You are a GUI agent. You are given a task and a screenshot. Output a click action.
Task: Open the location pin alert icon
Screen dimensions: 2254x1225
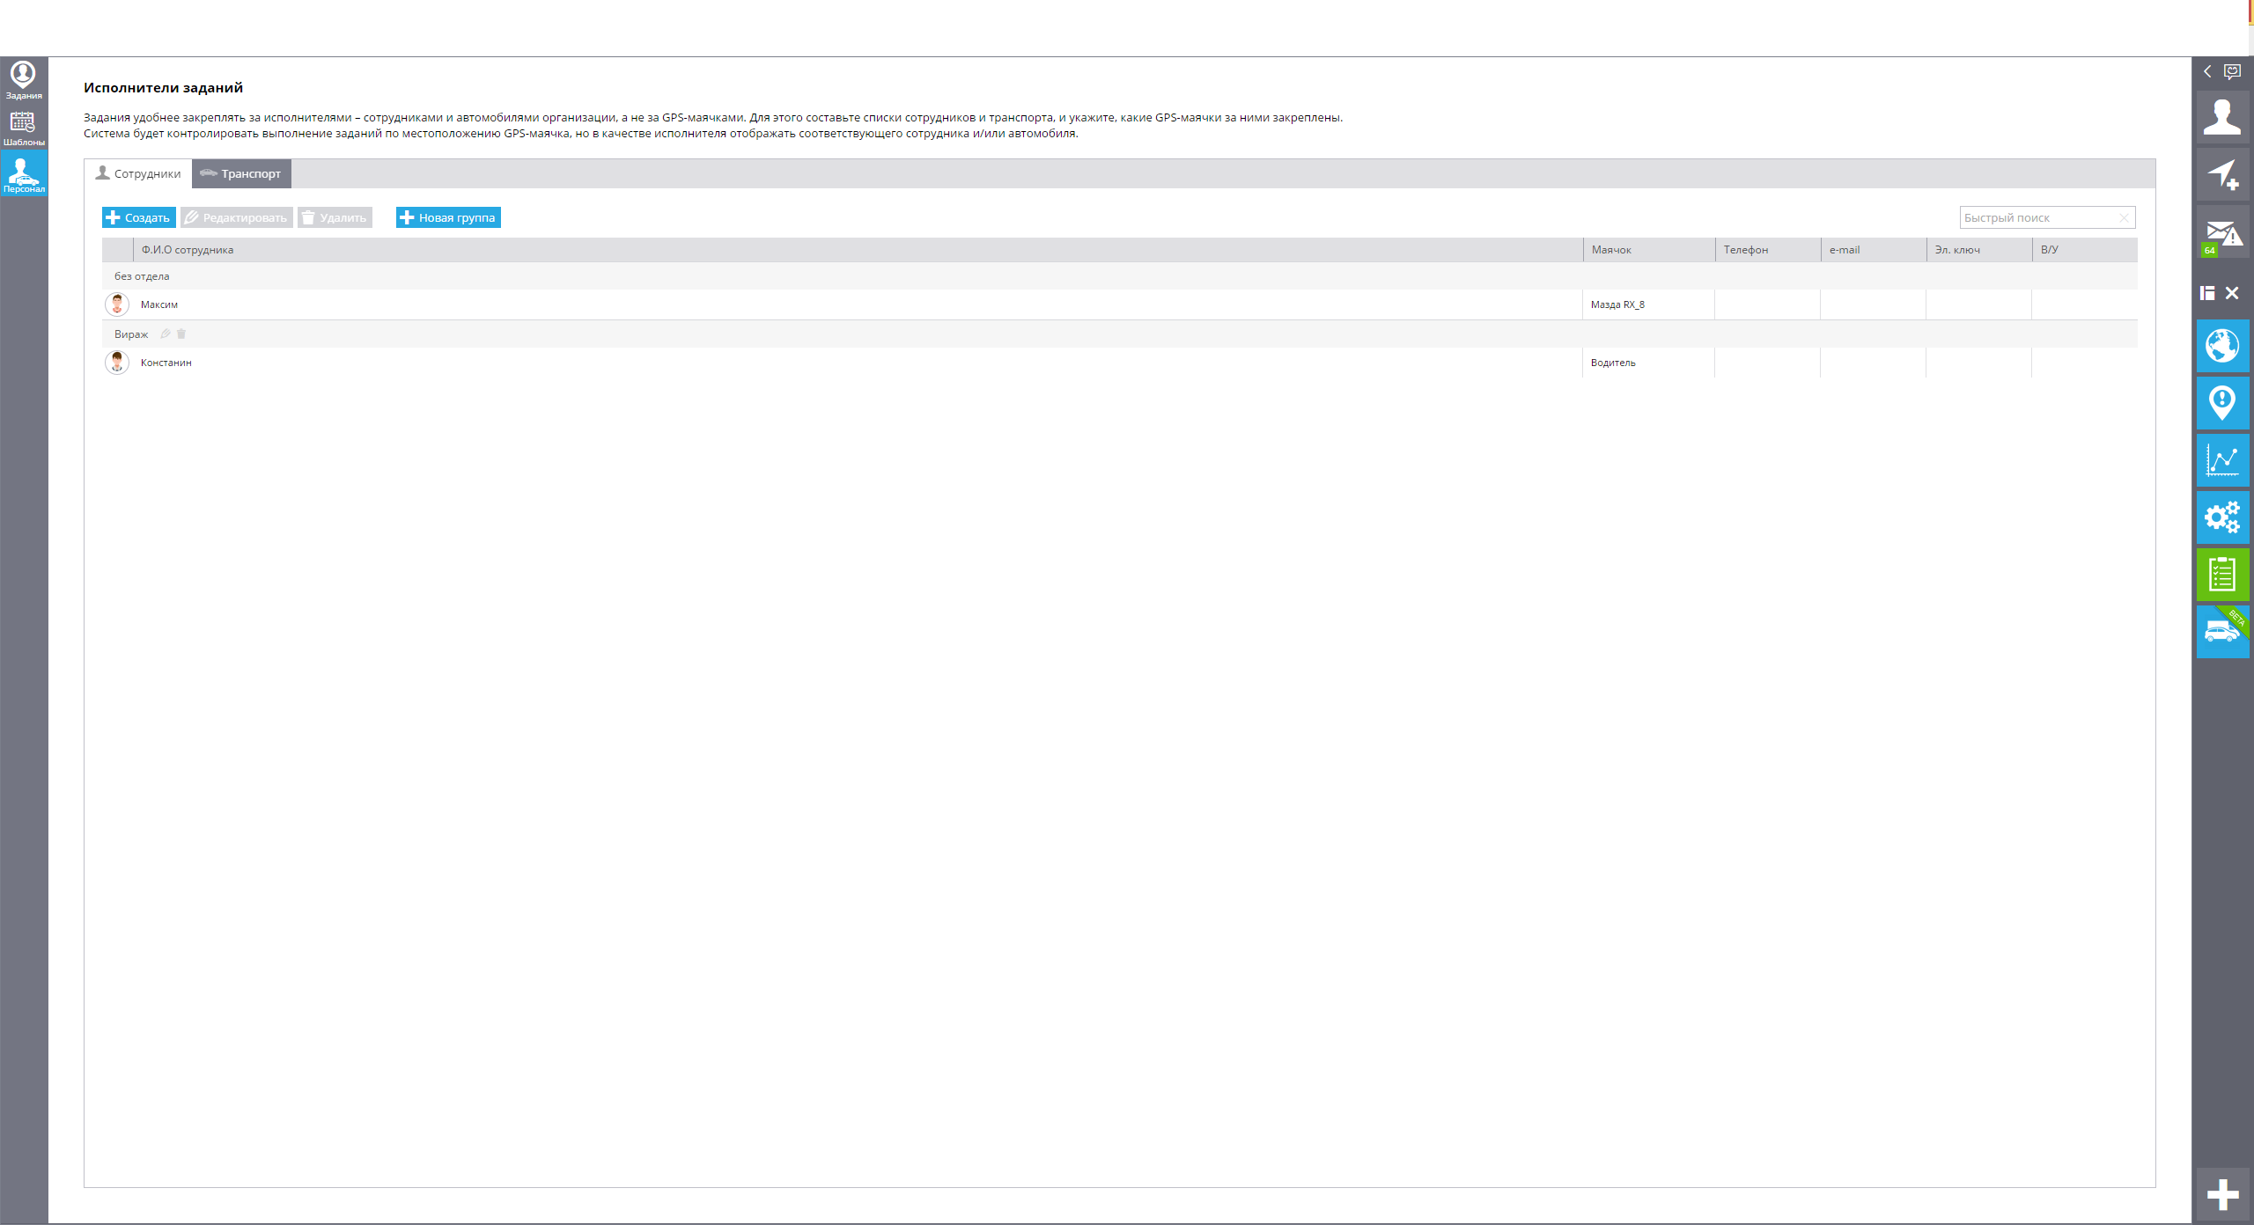point(2222,403)
